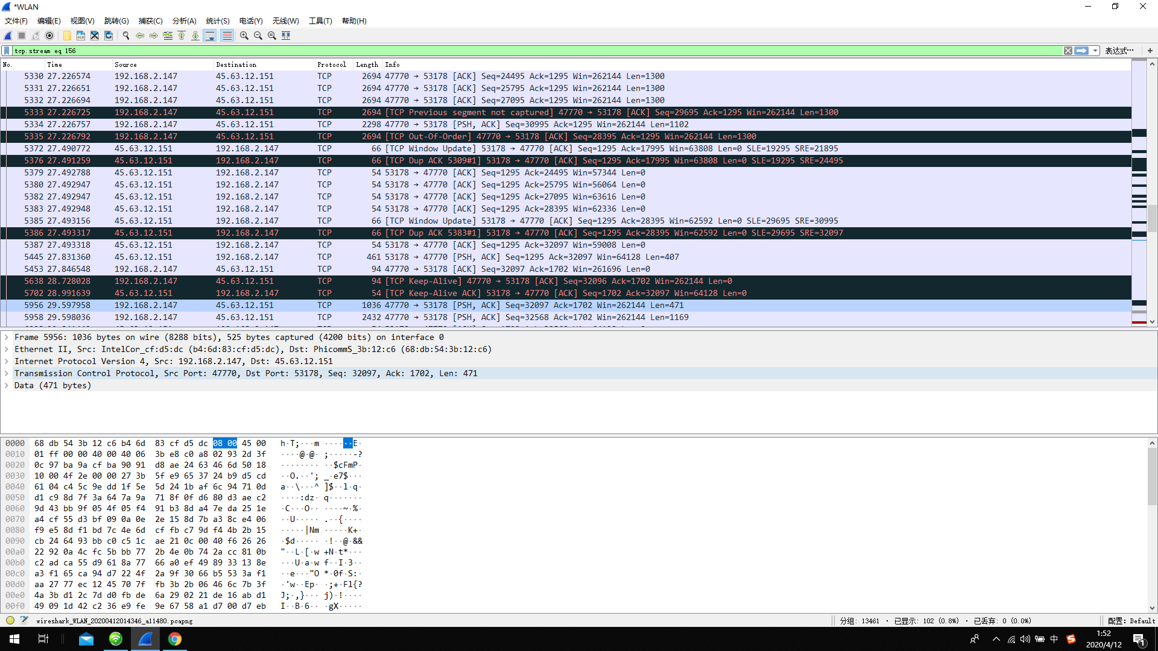Open capture file properties in the status bar
Viewport: 1158px width, 651px height.
24,620
